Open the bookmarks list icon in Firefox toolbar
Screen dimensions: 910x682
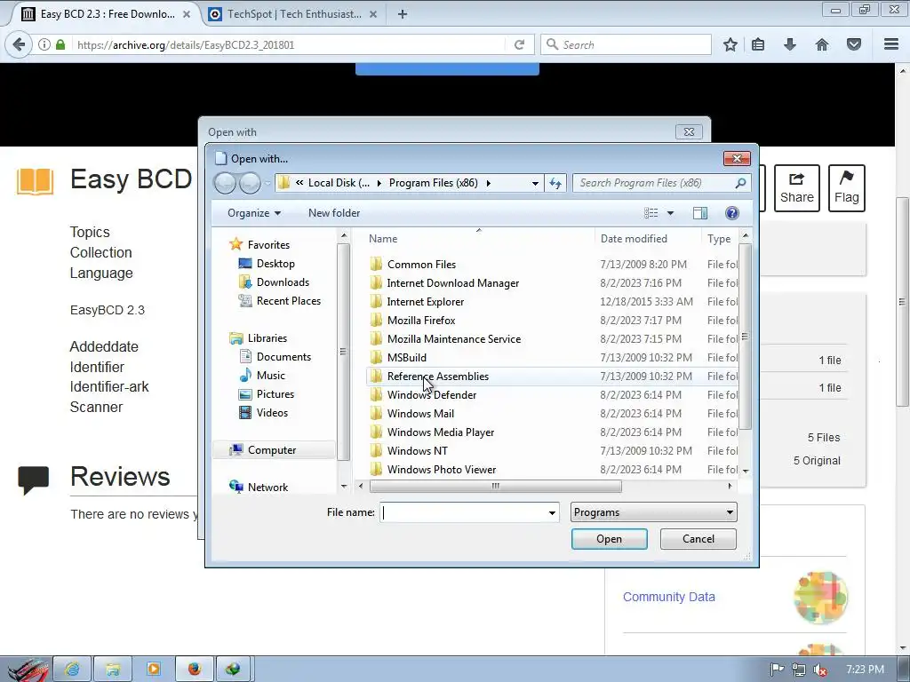[758, 44]
